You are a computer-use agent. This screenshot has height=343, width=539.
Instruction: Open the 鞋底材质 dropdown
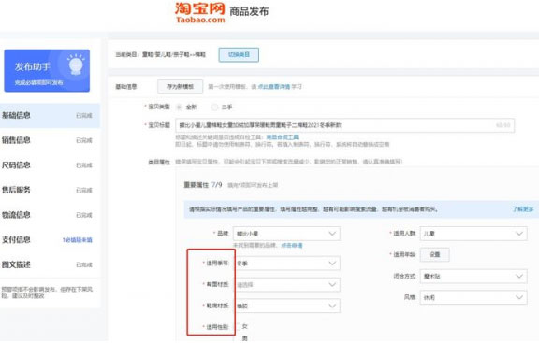(286, 306)
